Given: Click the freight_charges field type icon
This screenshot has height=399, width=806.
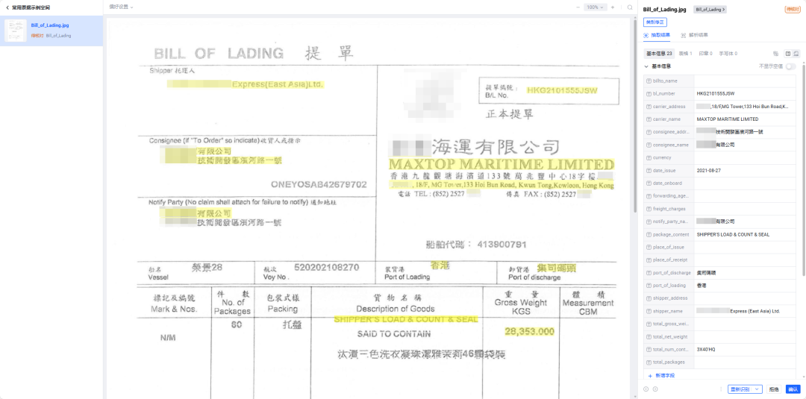Looking at the screenshot, I should point(649,209).
